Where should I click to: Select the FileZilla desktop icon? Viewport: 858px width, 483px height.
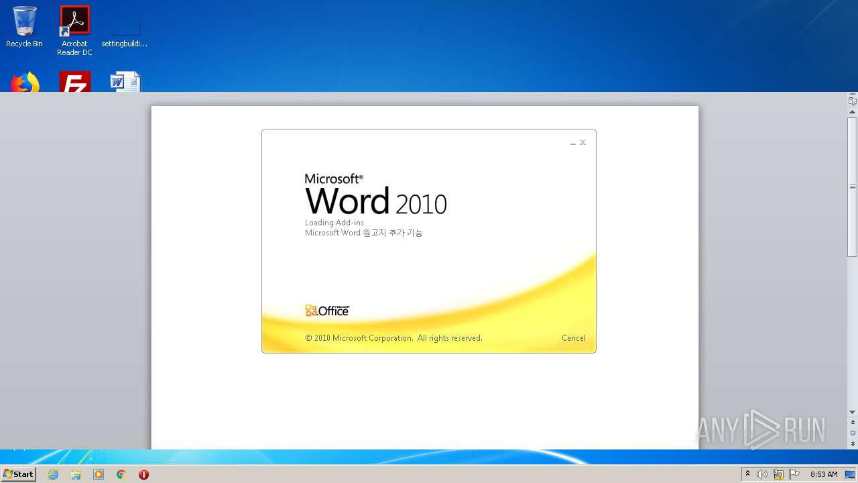coord(74,82)
